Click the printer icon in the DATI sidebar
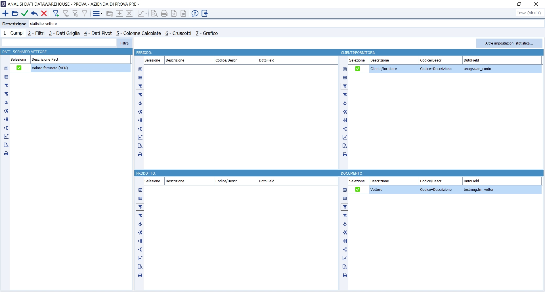 [6, 153]
